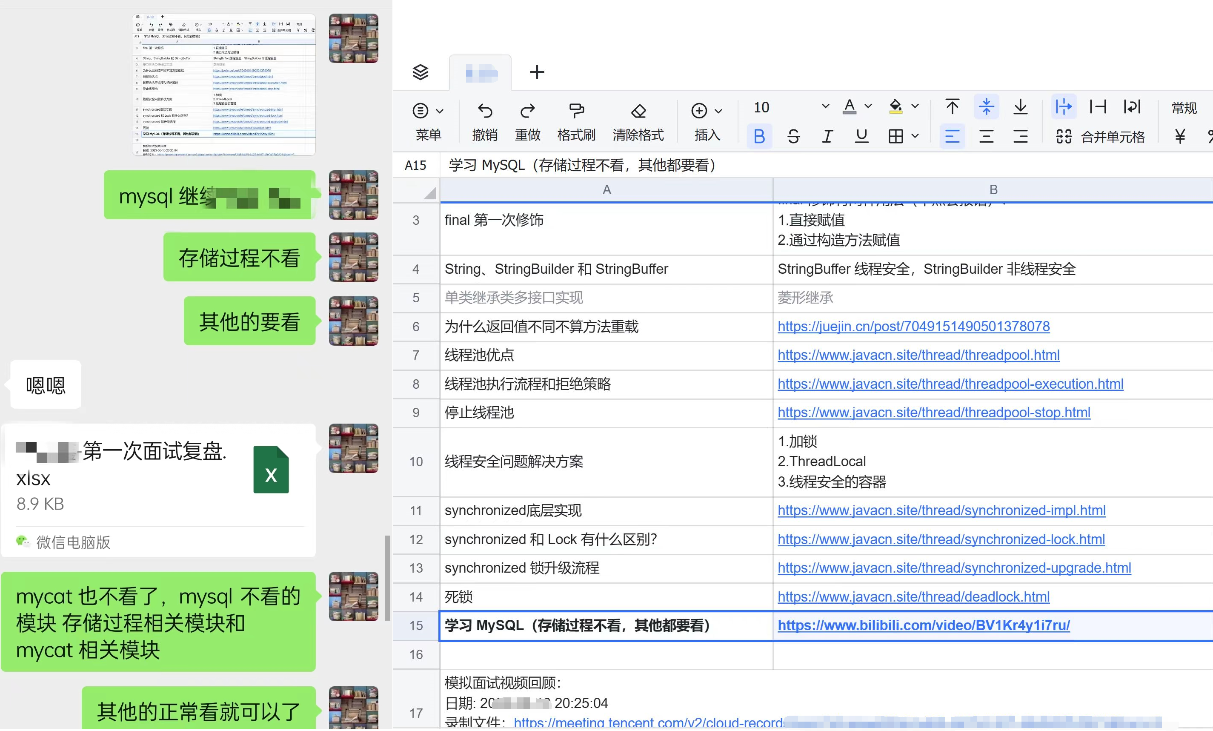Open the synchronized-upgrade.html link
Screen dimensions: 1213x731
[x=954, y=568]
